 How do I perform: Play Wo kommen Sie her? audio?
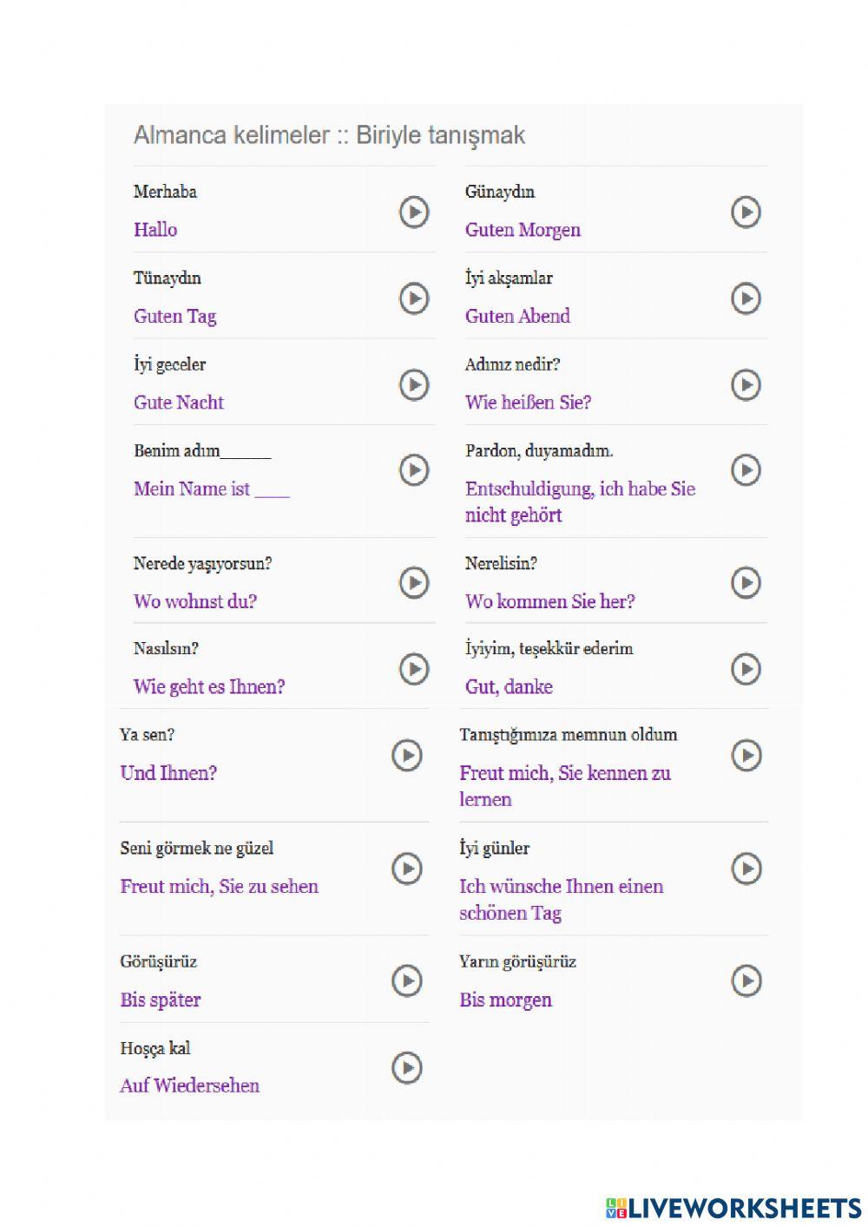pyautogui.click(x=746, y=582)
